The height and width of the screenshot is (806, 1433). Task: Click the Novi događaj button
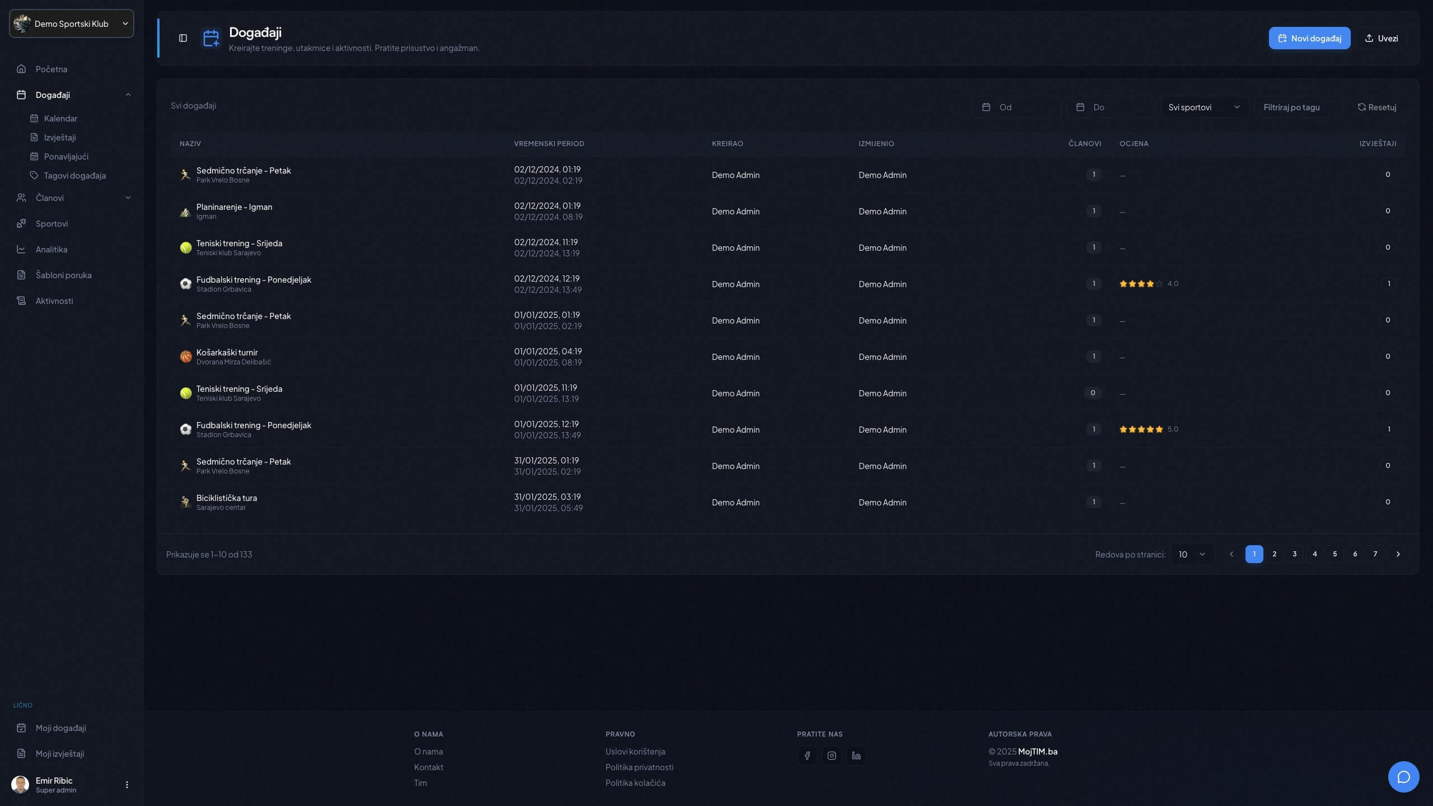1309,38
